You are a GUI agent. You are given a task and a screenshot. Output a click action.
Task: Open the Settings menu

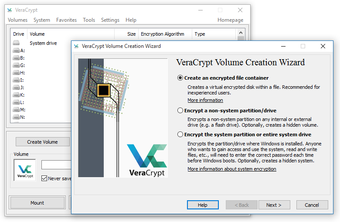110,20
